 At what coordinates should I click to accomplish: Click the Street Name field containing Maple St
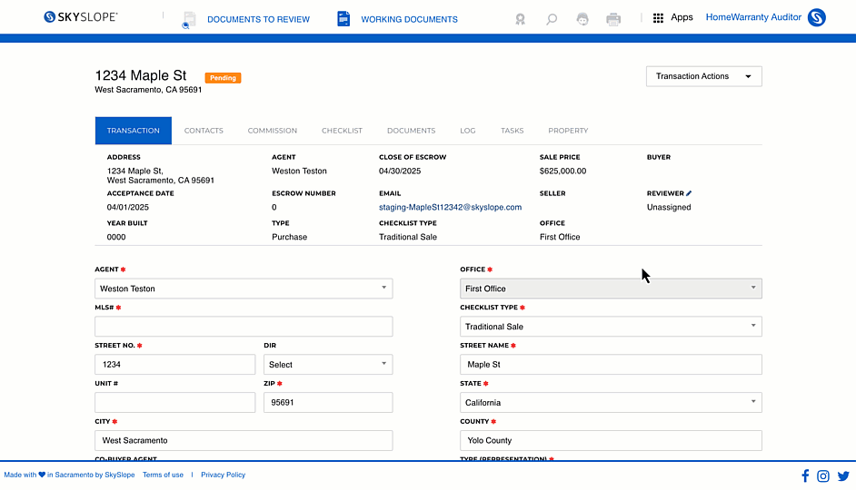pyautogui.click(x=611, y=365)
